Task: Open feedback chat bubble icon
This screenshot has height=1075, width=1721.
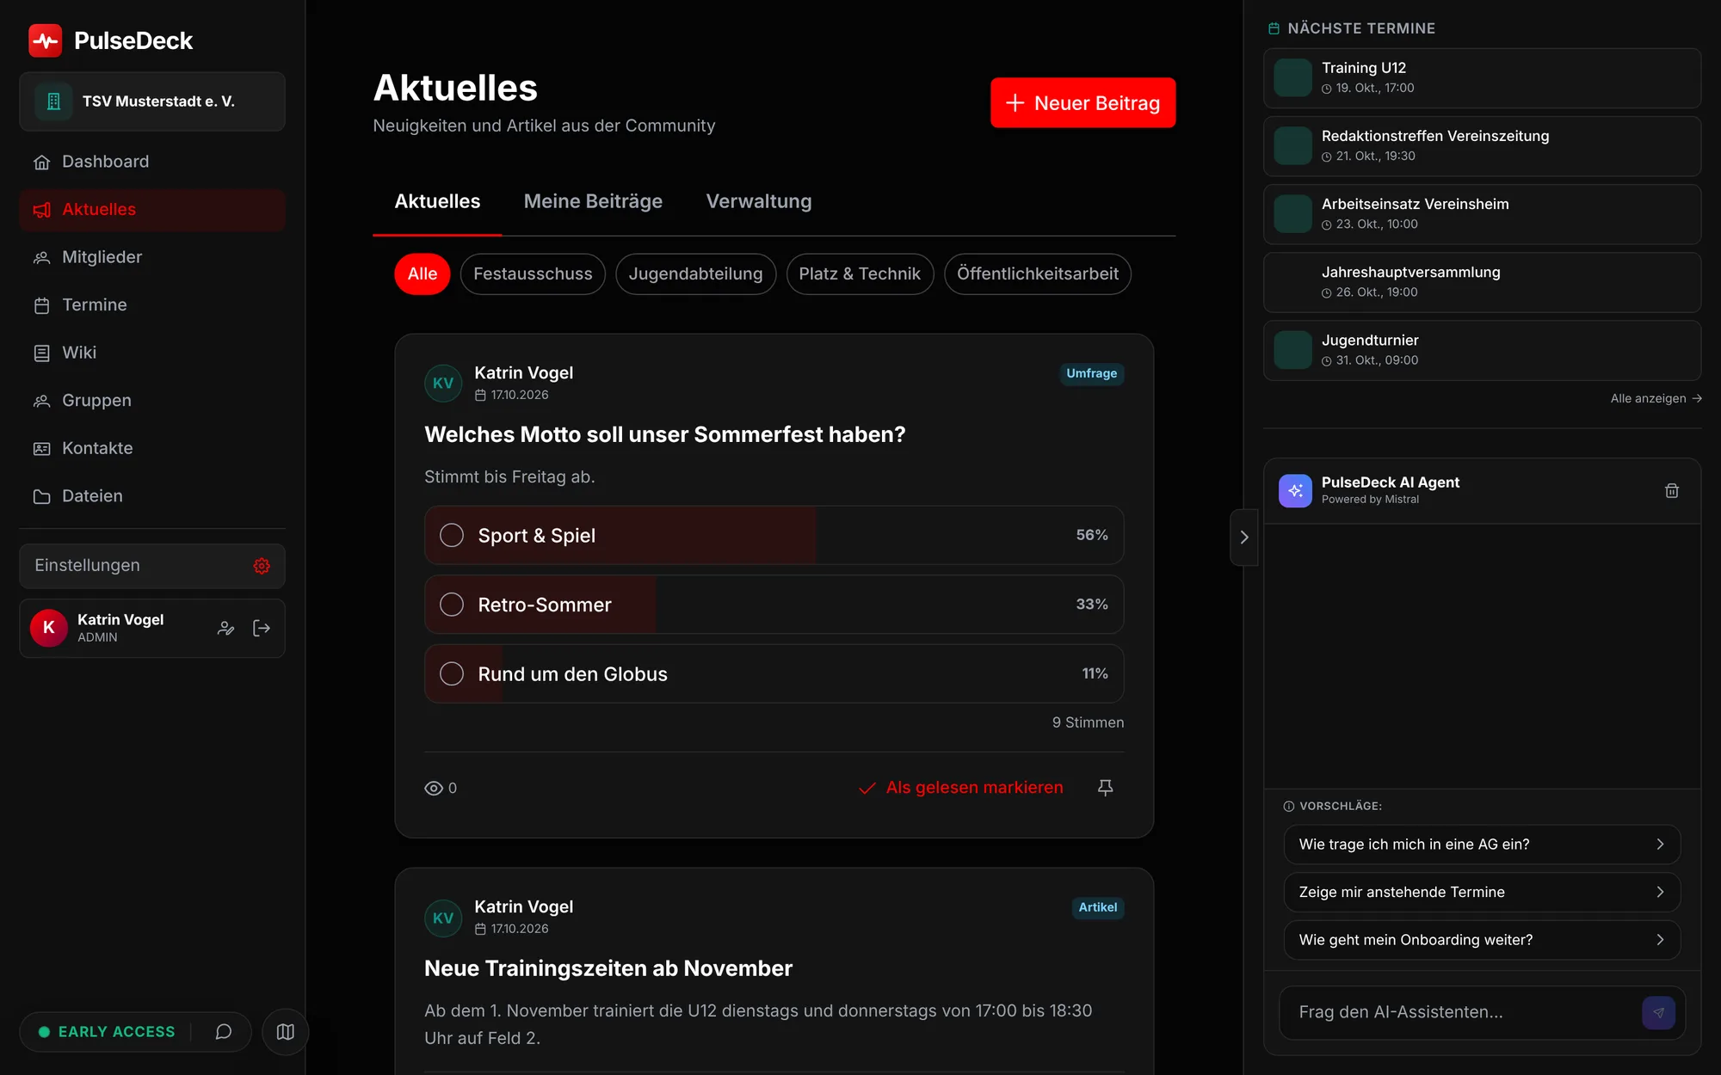Action: click(224, 1031)
